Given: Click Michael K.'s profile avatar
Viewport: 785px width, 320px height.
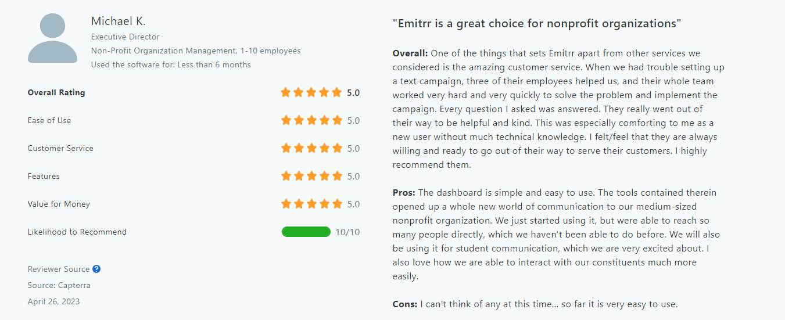Looking at the screenshot, I should [52, 38].
